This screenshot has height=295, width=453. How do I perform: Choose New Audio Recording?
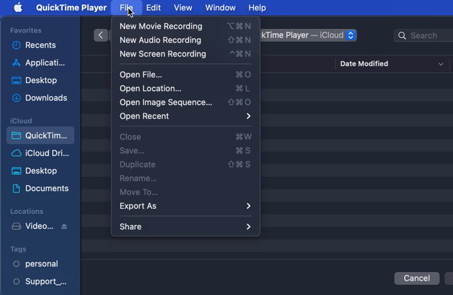point(186,40)
